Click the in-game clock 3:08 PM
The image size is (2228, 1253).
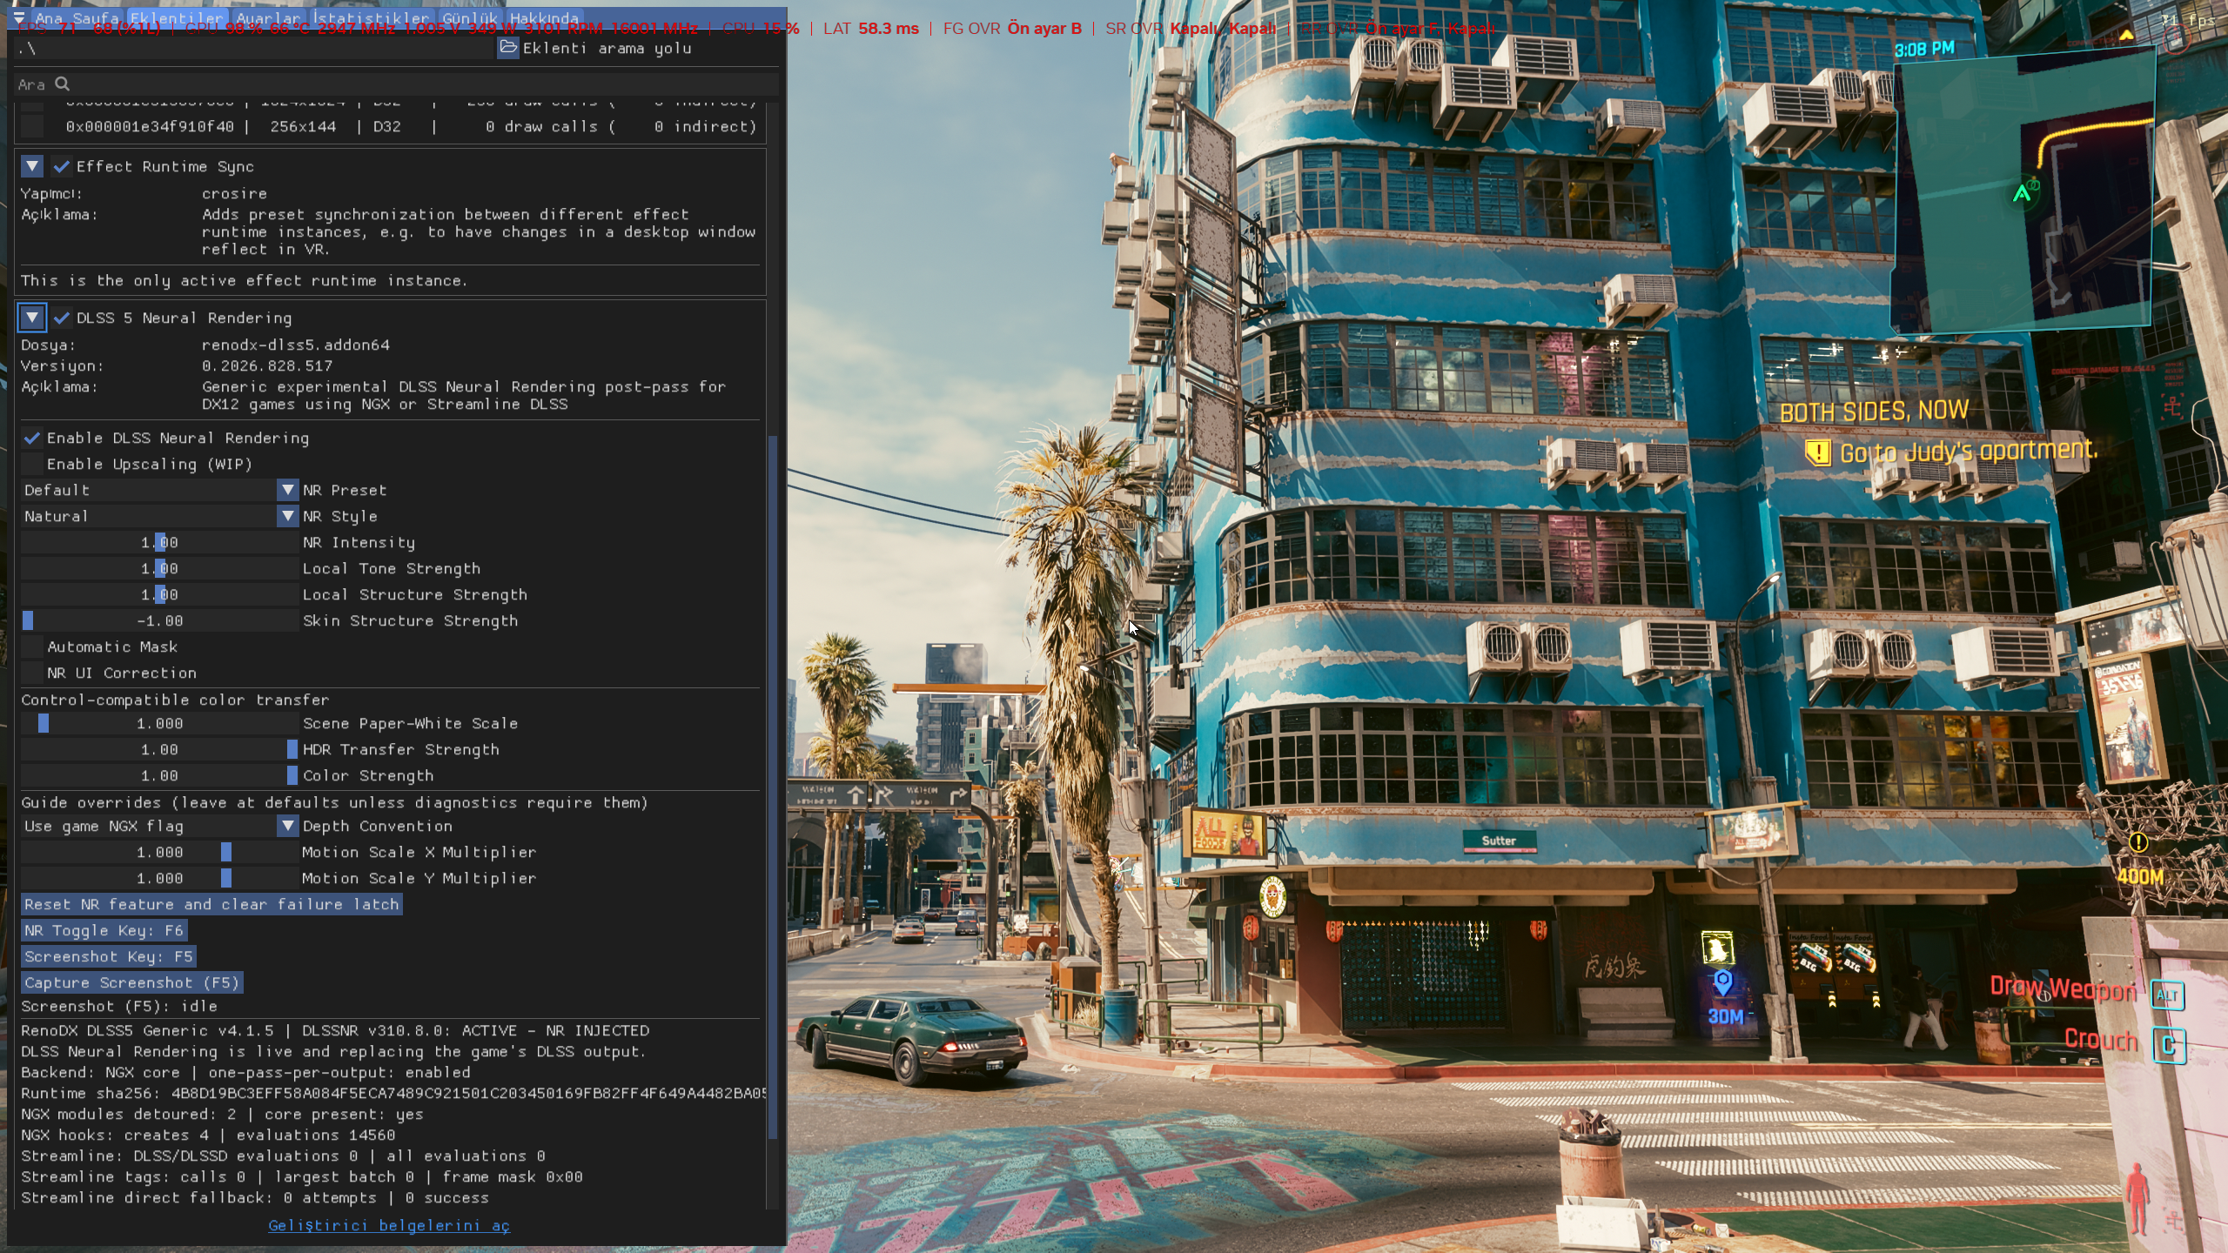pos(1924,49)
